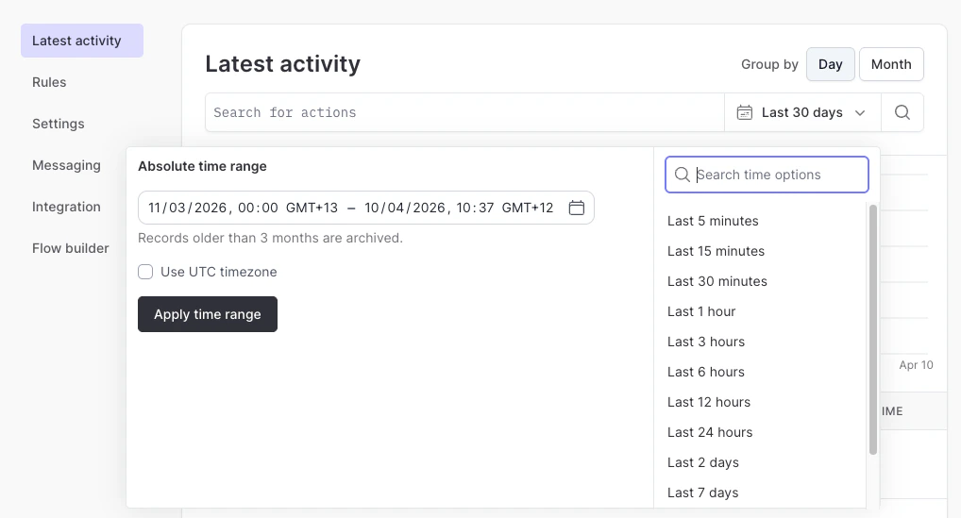Click the time options list scrollbar

873,330
